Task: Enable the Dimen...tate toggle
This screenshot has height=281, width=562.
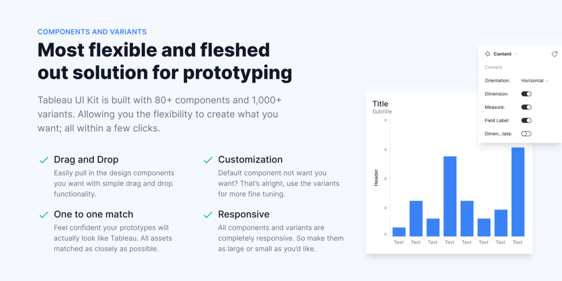Action: pos(526,134)
